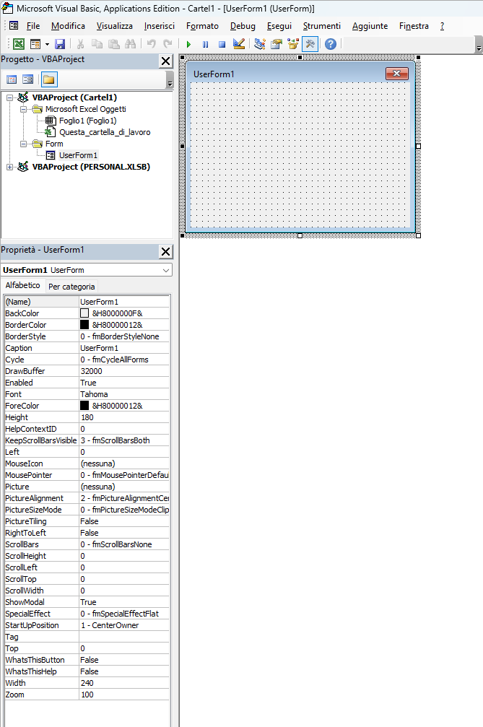Screen dimensions: 483x727
Task: Click the VBA document control-menu icon left of File
Action: pos(14,26)
